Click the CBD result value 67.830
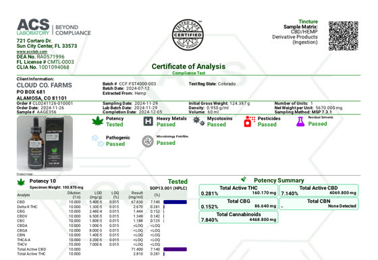The height and width of the screenshot is (260, 378). click(137, 202)
